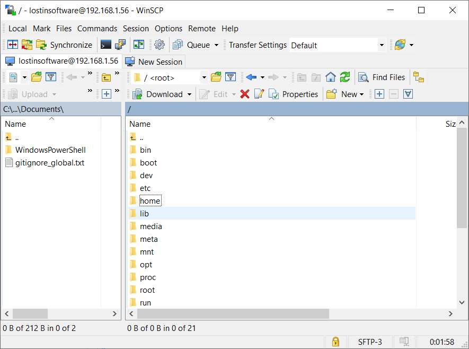Image resolution: width=469 pixels, height=349 pixels.
Task: Click the Synchronize button
Action: [x=64, y=45]
